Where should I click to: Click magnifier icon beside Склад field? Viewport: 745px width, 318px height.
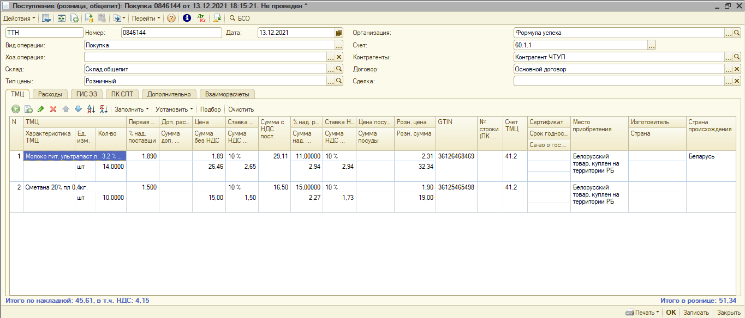point(339,69)
